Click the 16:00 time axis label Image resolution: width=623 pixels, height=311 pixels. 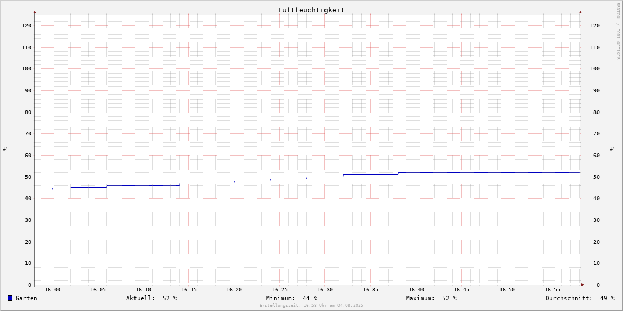(52, 290)
